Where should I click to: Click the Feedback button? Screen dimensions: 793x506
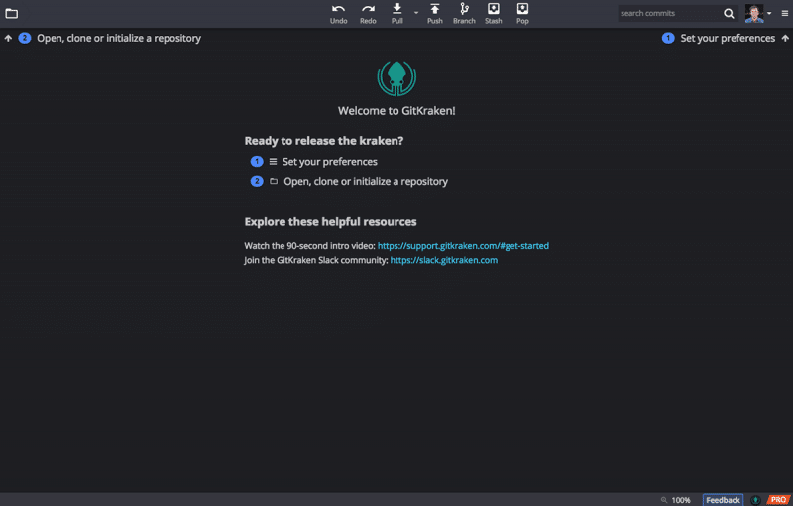723,500
